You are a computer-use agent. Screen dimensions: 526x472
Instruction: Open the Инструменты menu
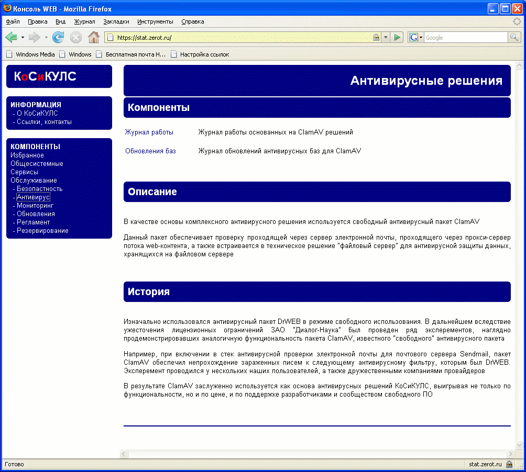click(155, 21)
